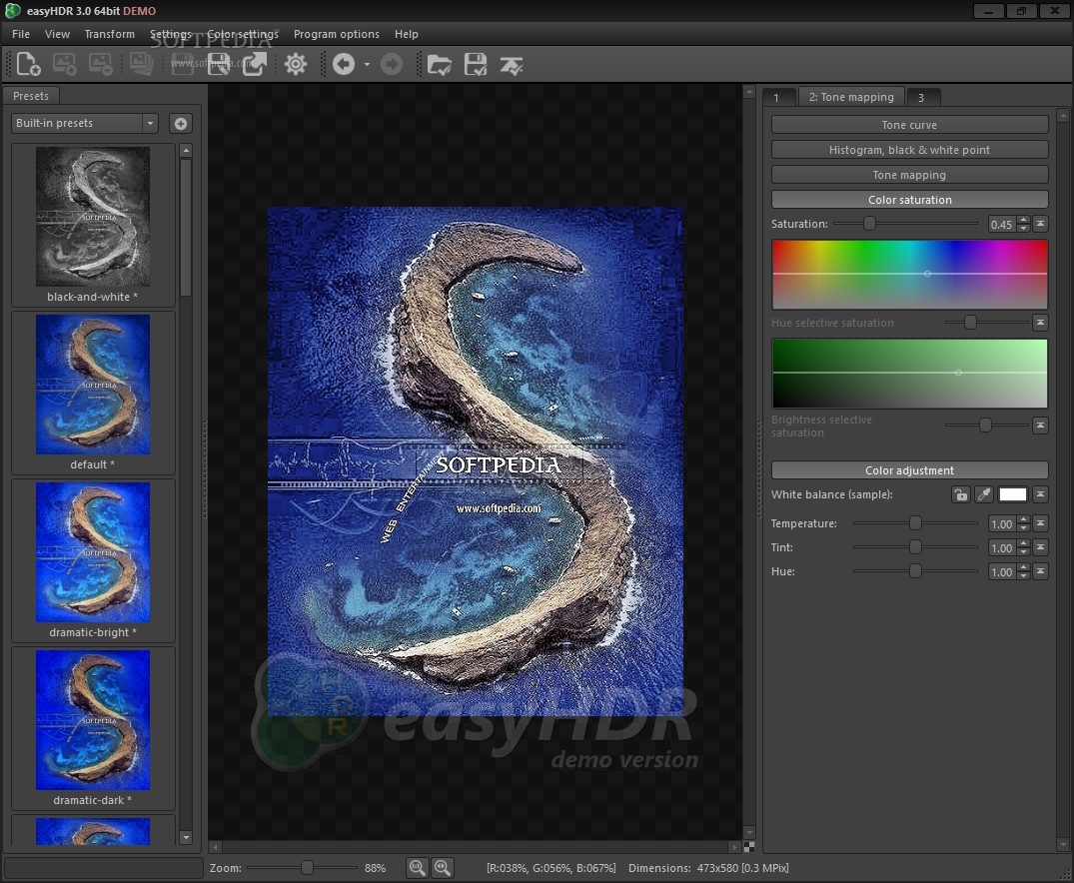Expand Histogram, black & white point section
This screenshot has height=883, width=1074.
coord(909,150)
